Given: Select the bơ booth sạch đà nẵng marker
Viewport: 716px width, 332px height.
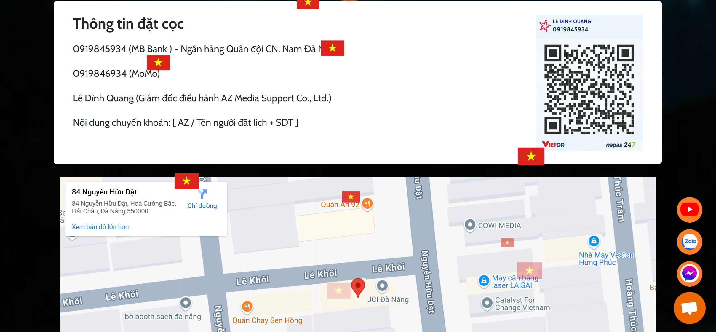Looking at the screenshot, I should pyautogui.click(x=186, y=303).
